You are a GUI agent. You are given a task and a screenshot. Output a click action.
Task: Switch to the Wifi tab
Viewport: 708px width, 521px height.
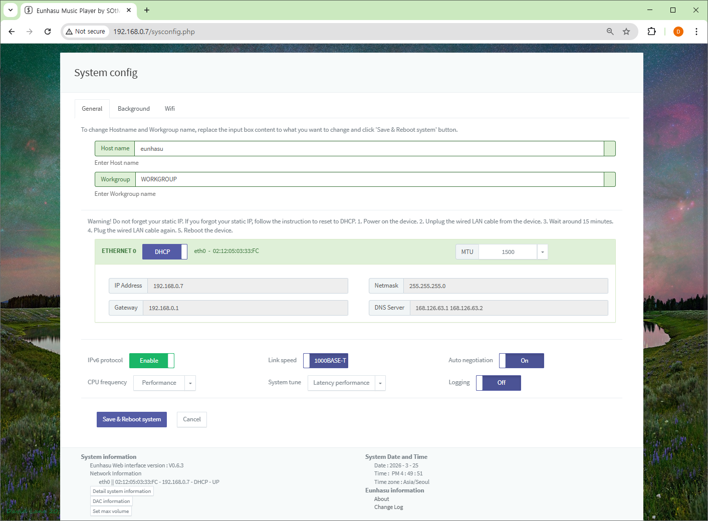click(x=170, y=109)
